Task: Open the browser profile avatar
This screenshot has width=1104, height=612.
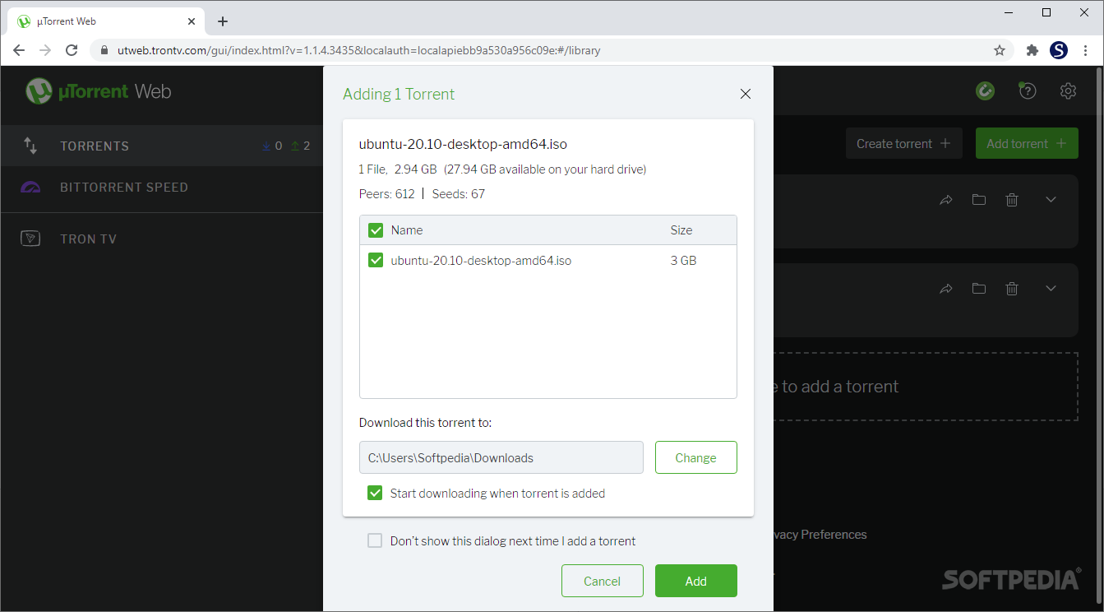Action: point(1059,50)
